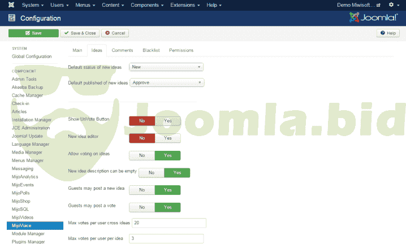Open Default status of new ideas dropdown
406x244 pixels.
[166, 67]
